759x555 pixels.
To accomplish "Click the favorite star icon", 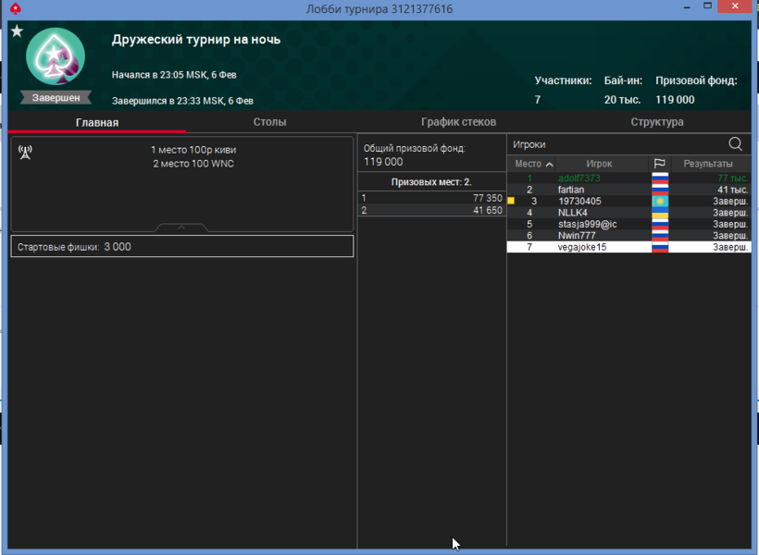I will 17,31.
